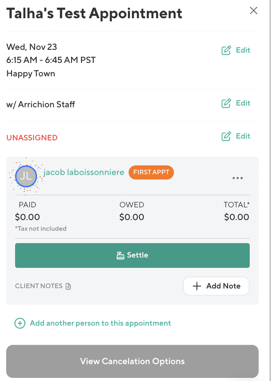Viewport: 271px width, 381px height.
Task: Click the orange FIRST APPT badge
Action: [151, 172]
